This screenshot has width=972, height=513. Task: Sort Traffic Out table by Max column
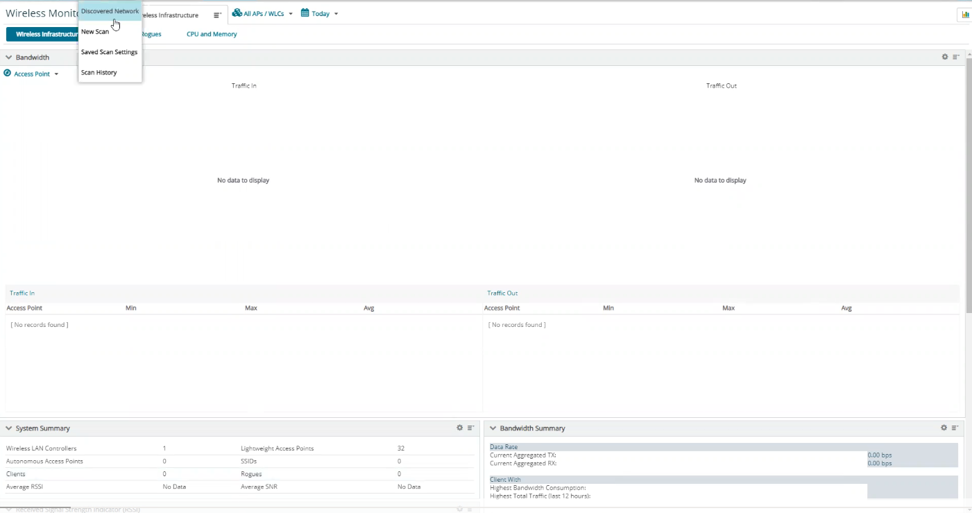point(728,308)
